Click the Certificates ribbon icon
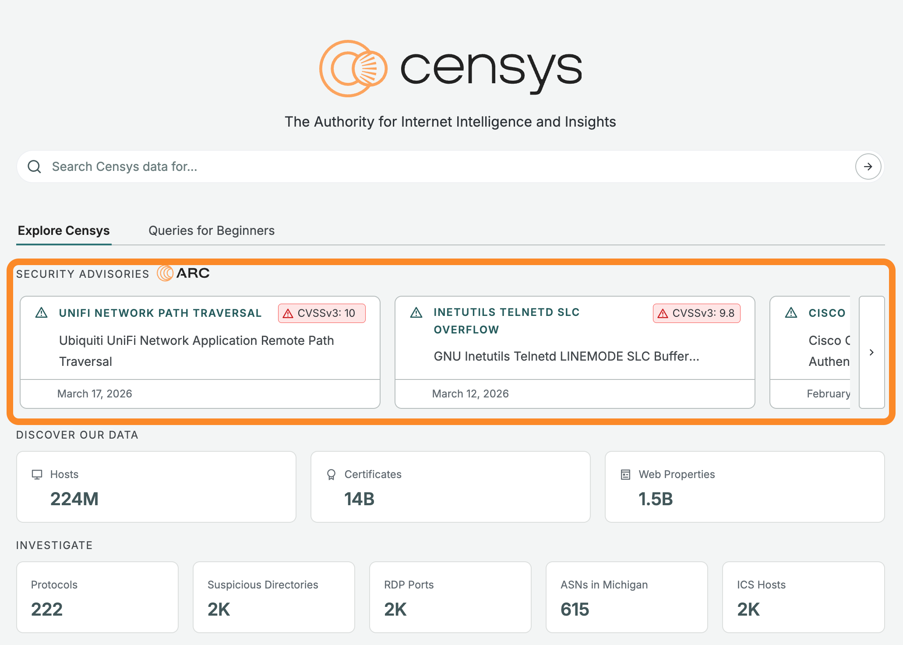Image resolution: width=903 pixels, height=645 pixels. pyautogui.click(x=331, y=475)
